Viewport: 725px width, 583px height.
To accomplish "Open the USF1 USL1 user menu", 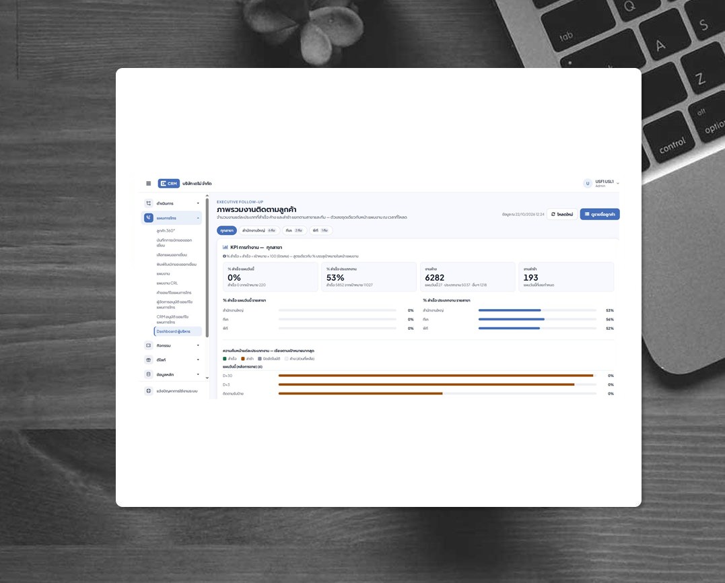I will [601, 184].
